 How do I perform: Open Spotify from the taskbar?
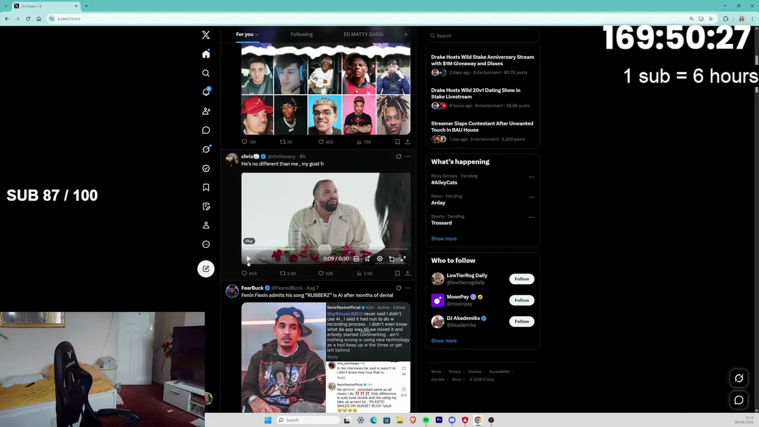tap(426, 420)
